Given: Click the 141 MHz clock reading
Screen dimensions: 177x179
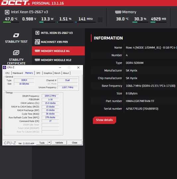Looking at the screenshot, I should pyautogui.click(x=85, y=19).
